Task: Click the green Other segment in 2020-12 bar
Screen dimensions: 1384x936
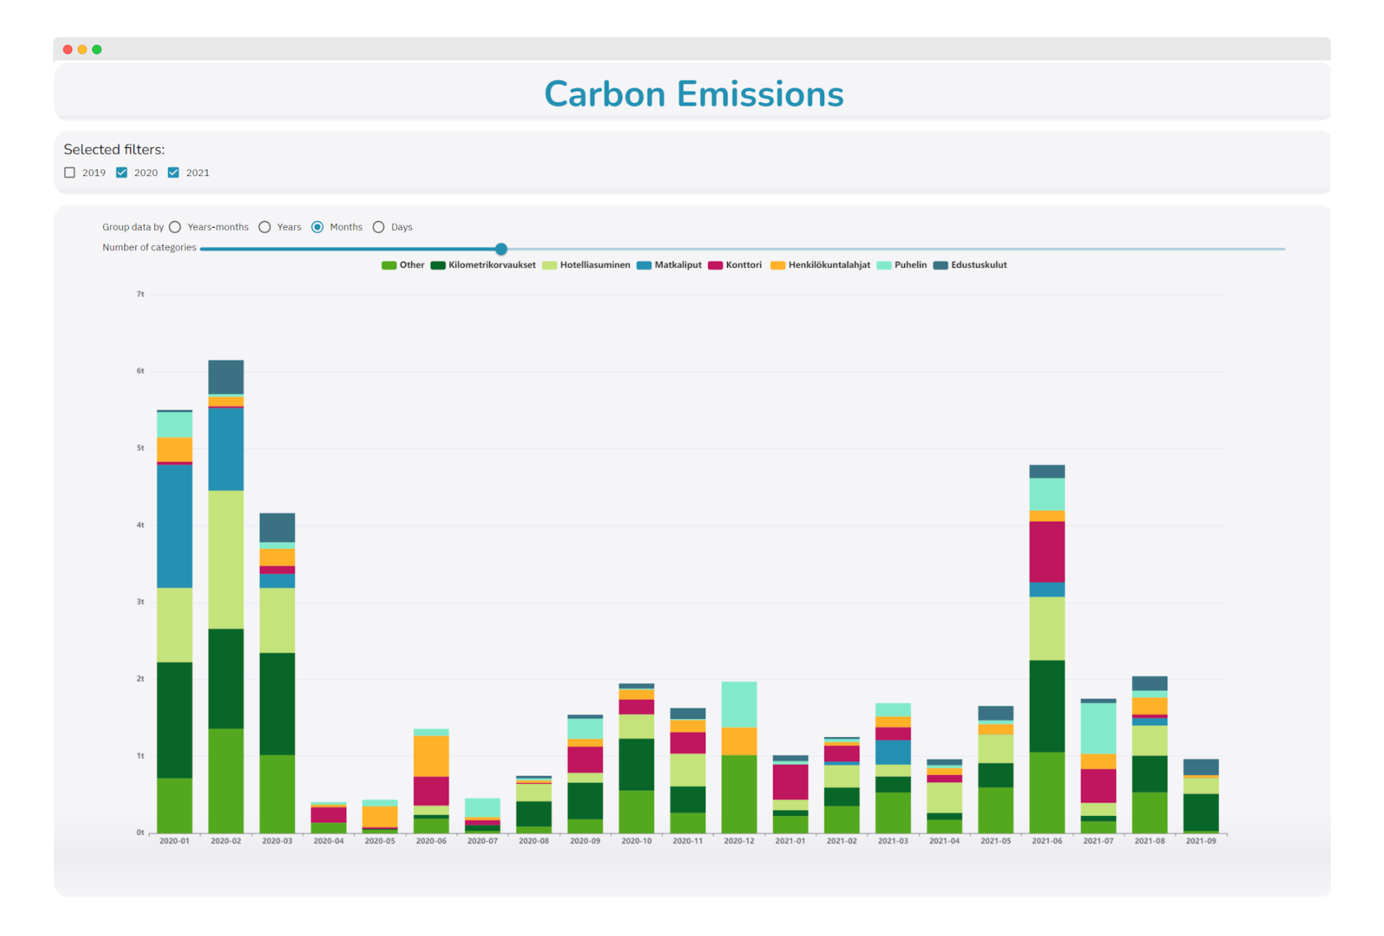Action: (739, 794)
